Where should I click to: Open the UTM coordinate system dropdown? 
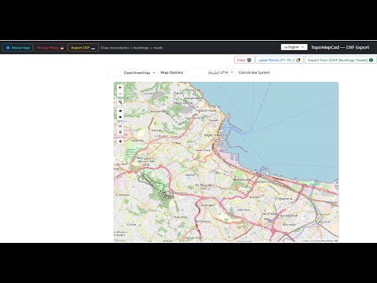(x=210, y=72)
